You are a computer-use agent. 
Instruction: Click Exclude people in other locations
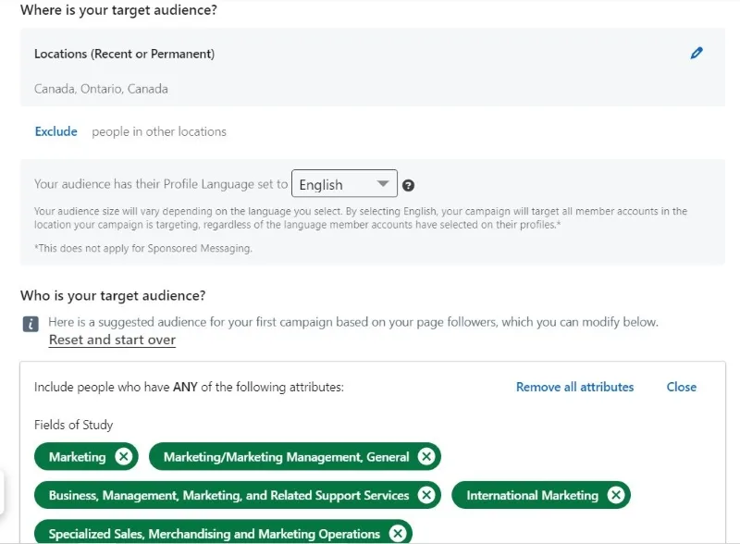tap(56, 131)
